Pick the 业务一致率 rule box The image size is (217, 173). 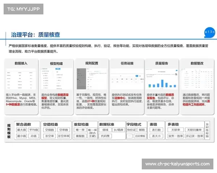[x=176, y=136]
